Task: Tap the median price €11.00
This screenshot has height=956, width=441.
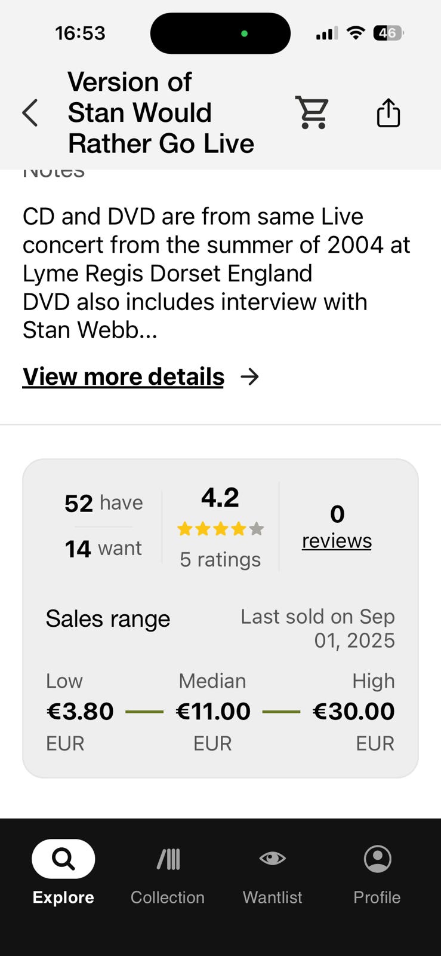Action: click(x=213, y=711)
